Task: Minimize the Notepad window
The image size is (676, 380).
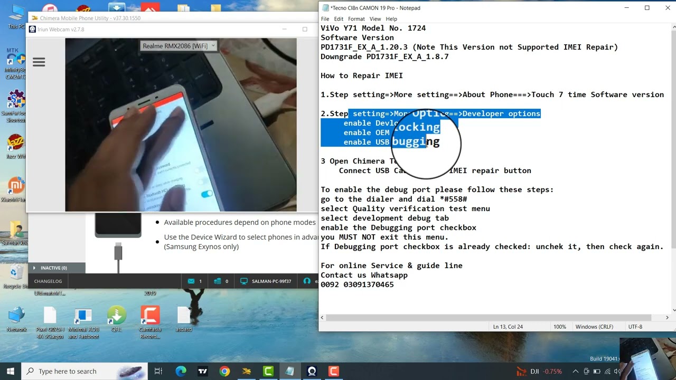Action: [627, 8]
